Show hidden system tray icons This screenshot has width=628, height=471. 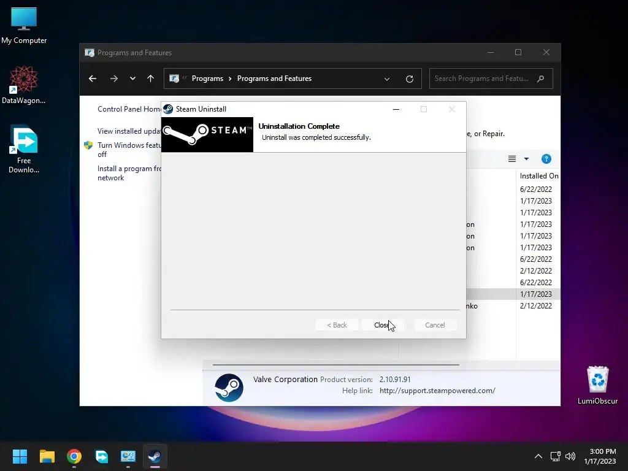pyautogui.click(x=538, y=456)
